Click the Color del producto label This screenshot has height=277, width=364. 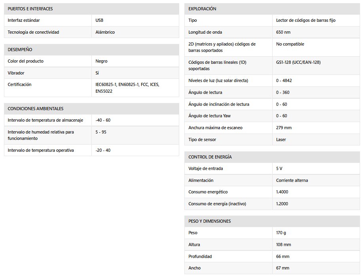click(x=26, y=61)
